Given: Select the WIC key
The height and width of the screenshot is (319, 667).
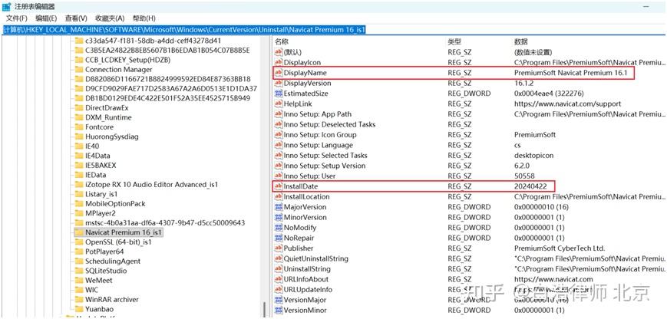Looking at the screenshot, I should pos(91,290).
